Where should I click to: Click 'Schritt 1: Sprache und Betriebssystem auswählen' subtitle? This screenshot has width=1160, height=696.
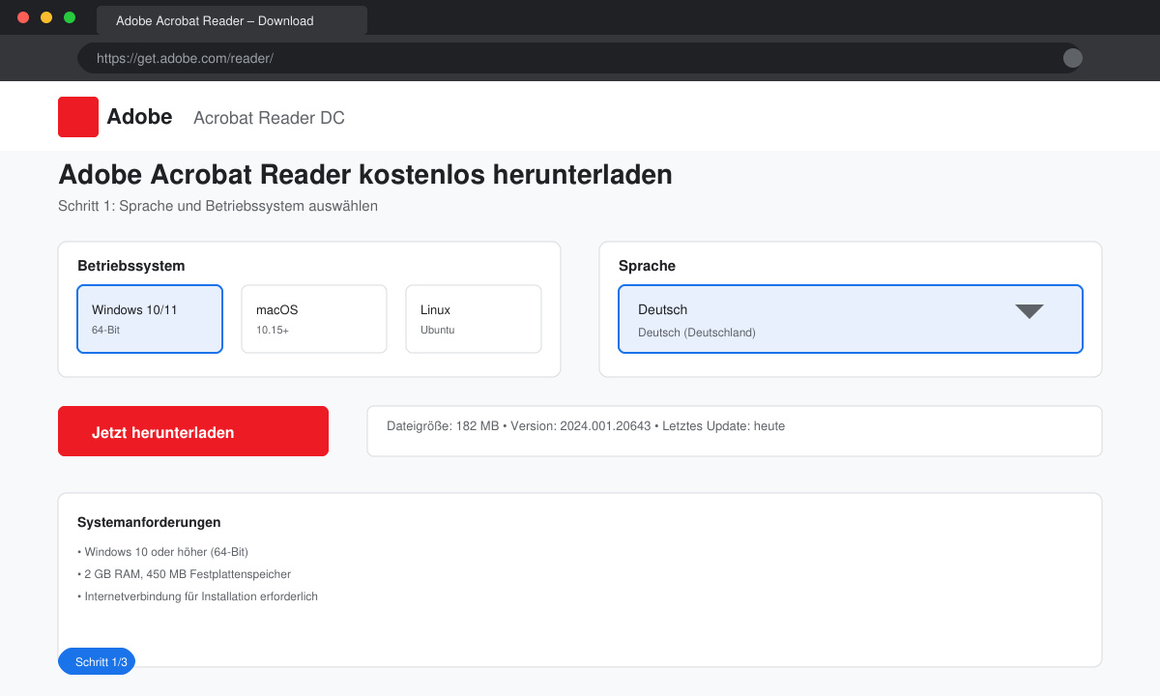point(217,206)
